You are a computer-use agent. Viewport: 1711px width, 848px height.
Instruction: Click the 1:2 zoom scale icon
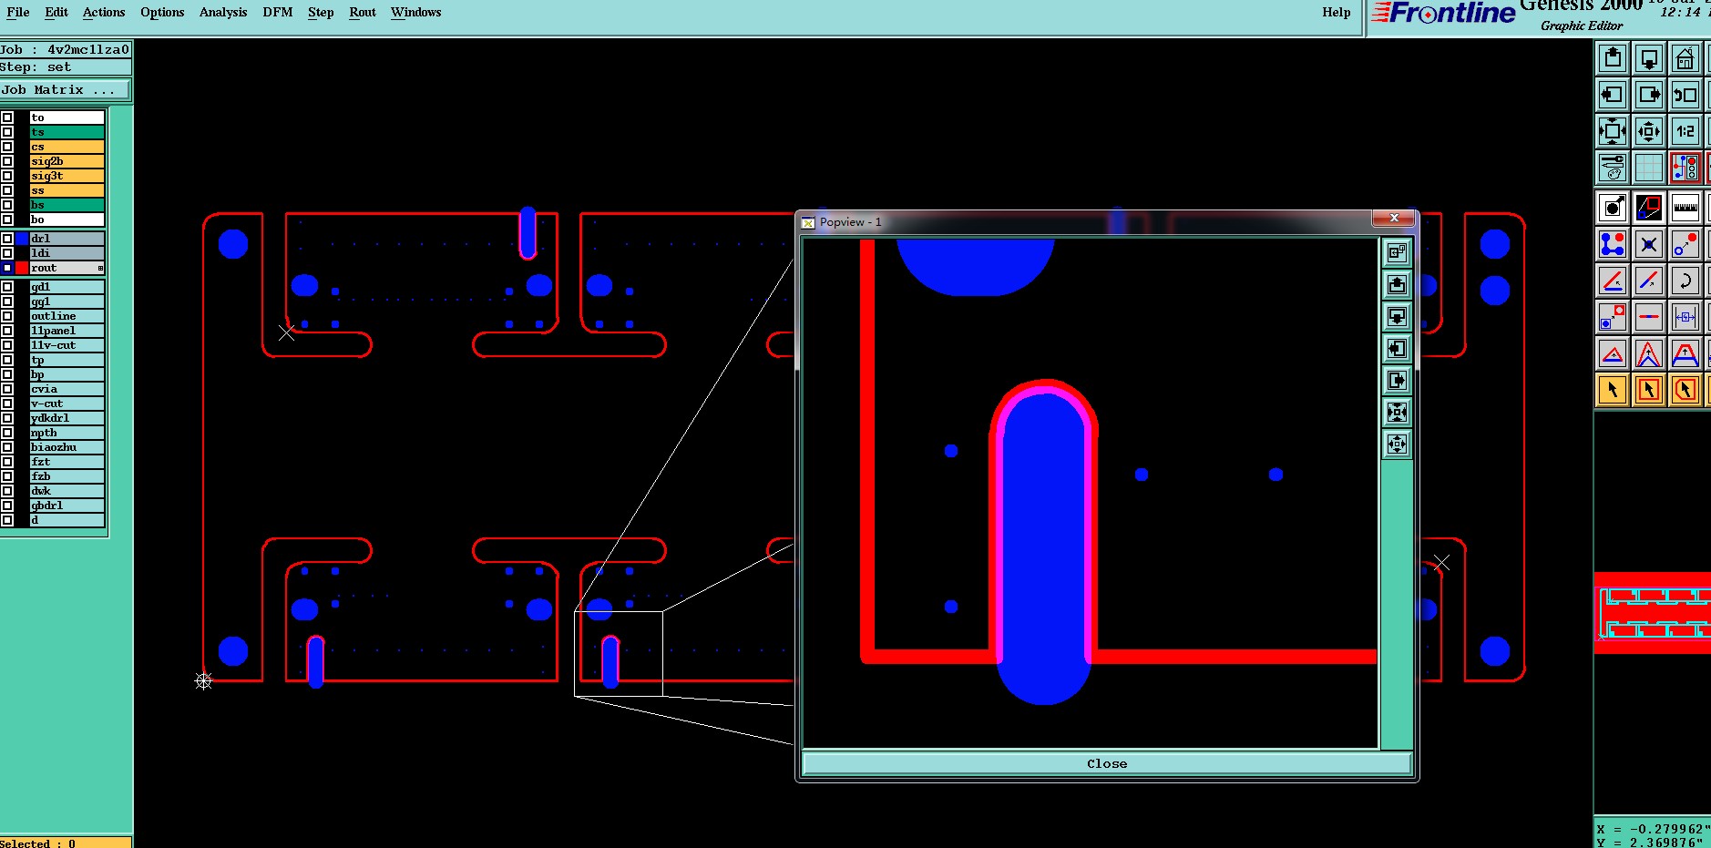tap(1685, 131)
